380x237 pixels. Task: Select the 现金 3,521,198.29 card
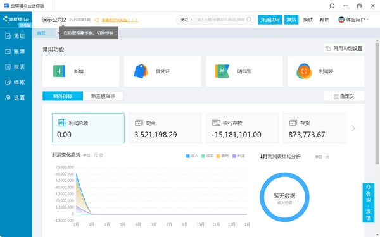pos(165,128)
